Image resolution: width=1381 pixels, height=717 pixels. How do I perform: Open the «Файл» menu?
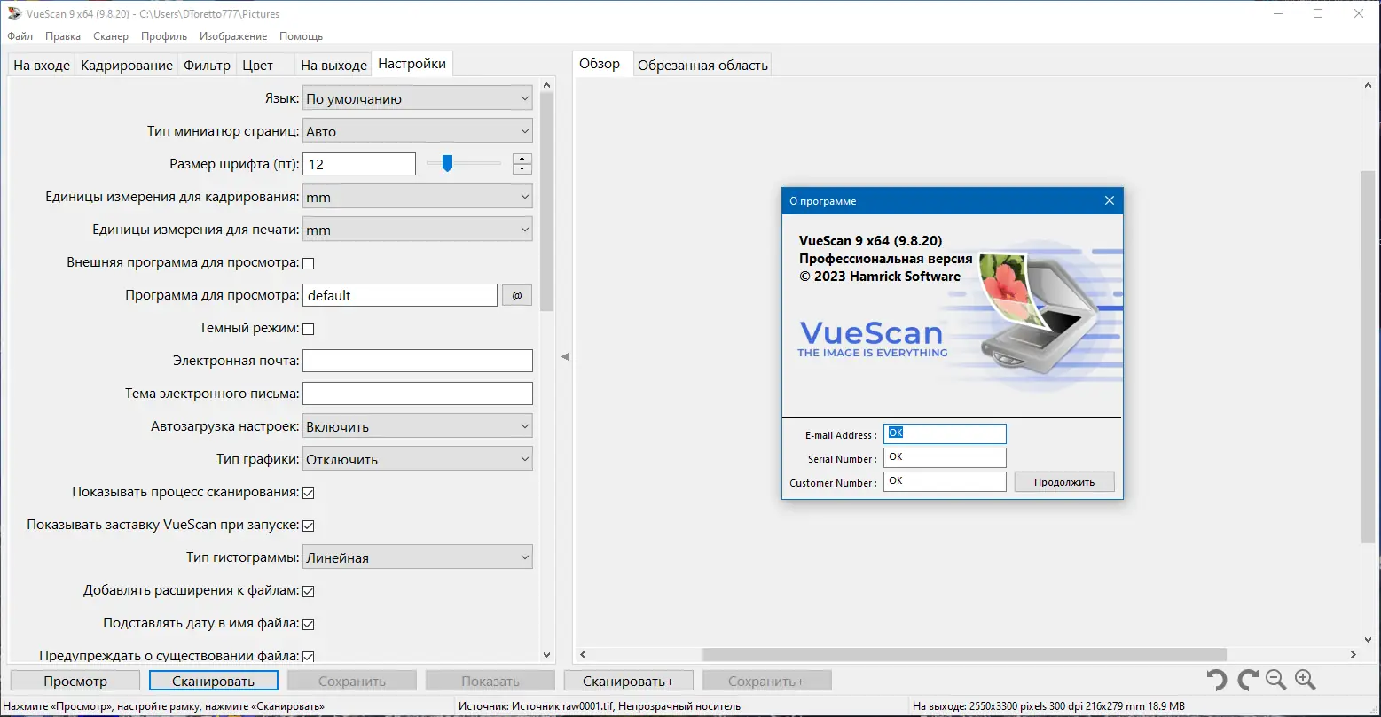click(20, 36)
